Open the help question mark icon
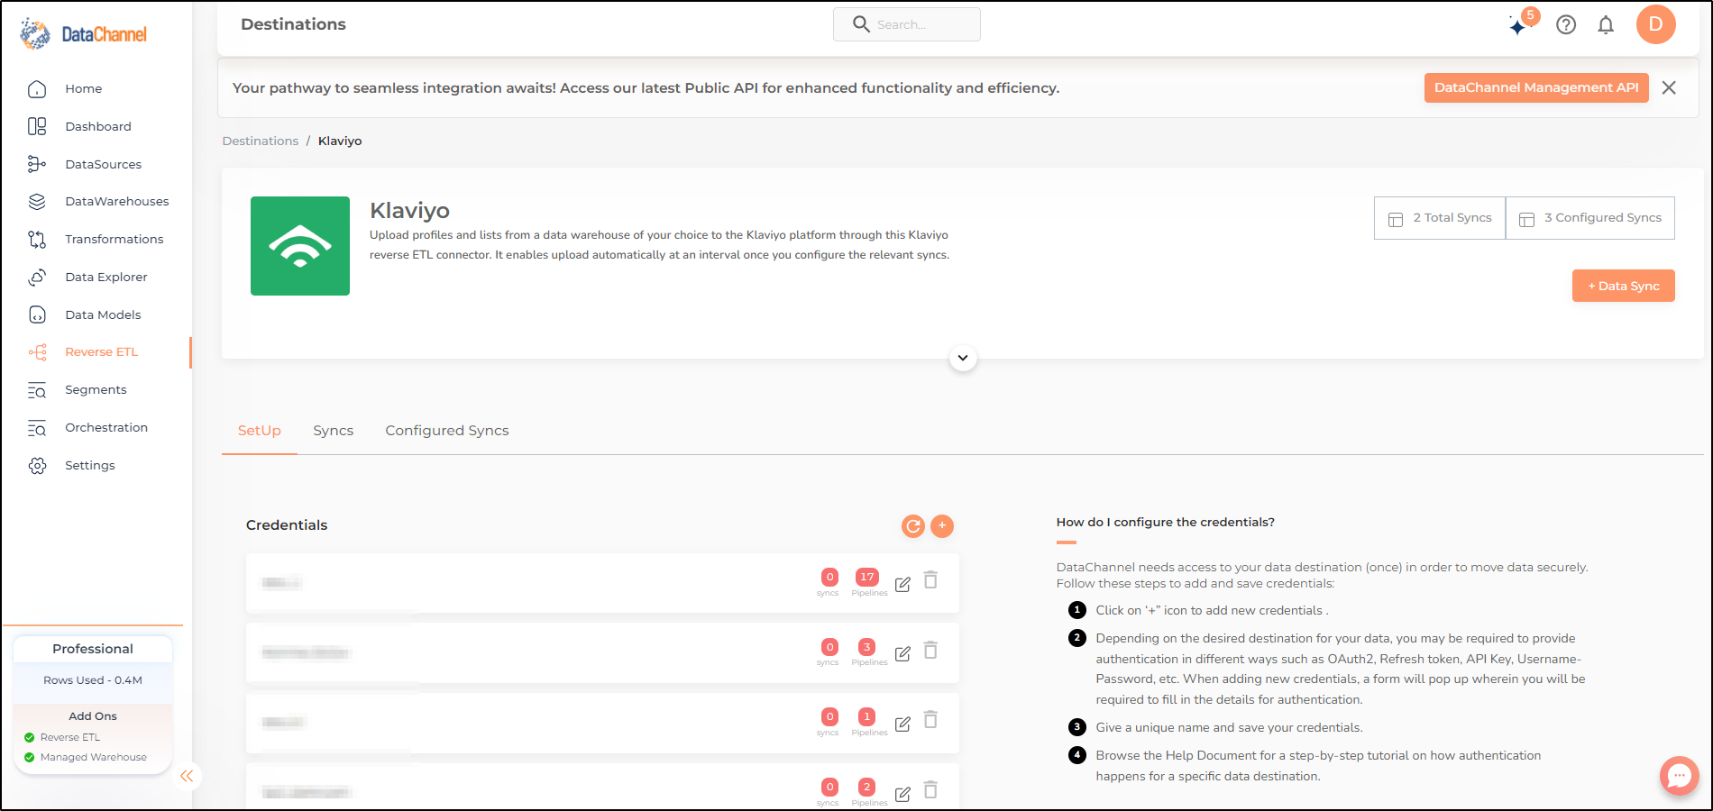 coord(1566,25)
